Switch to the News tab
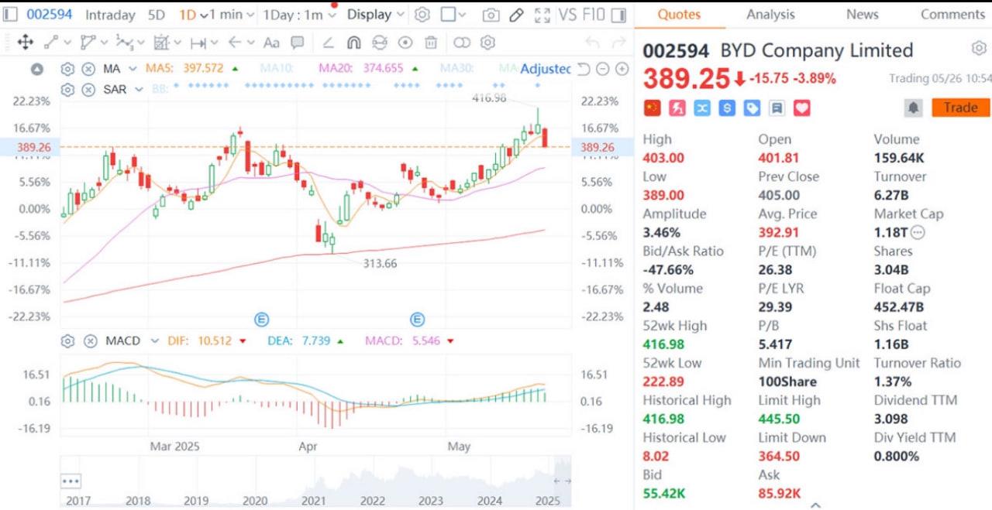 [x=862, y=15]
